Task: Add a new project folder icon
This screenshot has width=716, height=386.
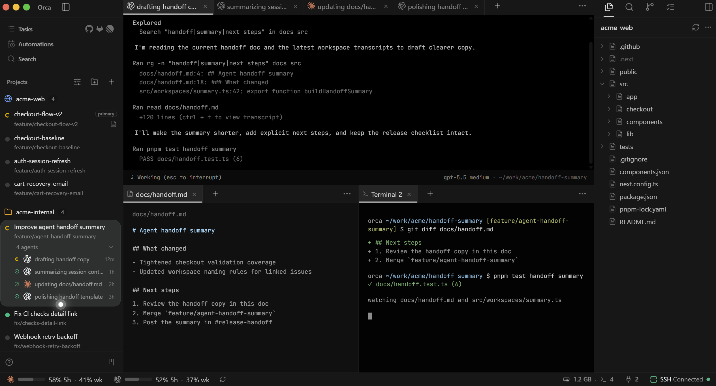Action: pyautogui.click(x=94, y=82)
